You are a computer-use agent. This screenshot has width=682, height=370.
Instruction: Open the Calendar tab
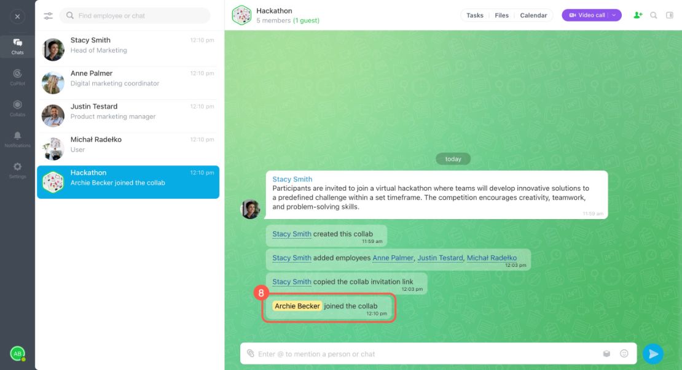point(533,15)
